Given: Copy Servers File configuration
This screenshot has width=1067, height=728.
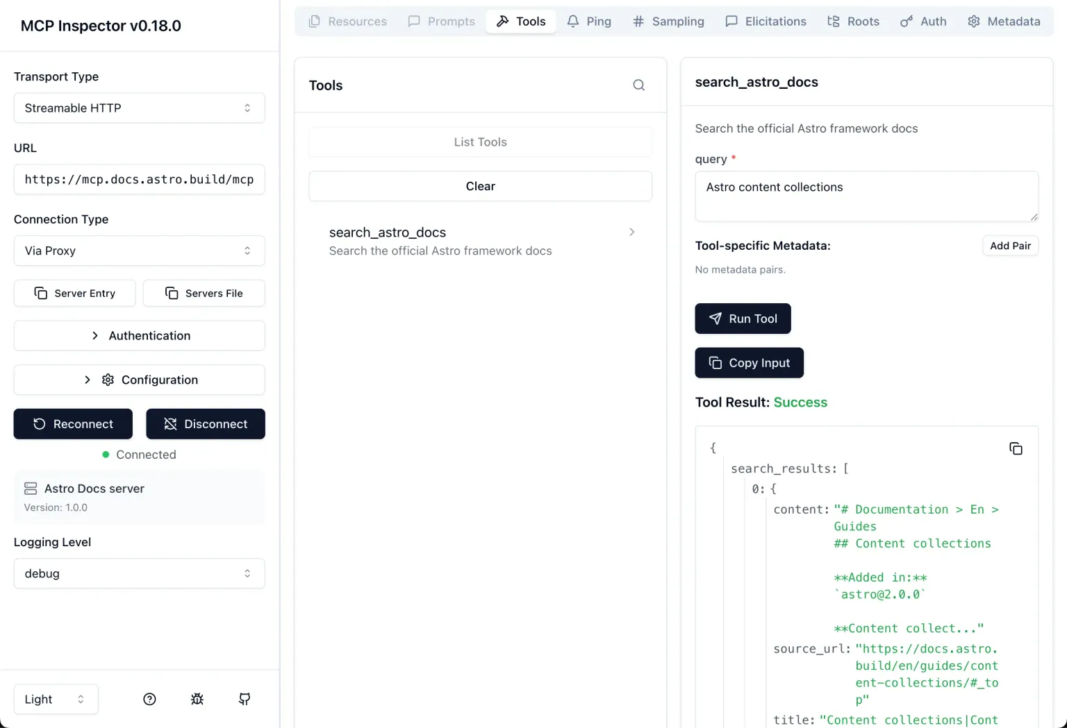Looking at the screenshot, I should (x=204, y=293).
